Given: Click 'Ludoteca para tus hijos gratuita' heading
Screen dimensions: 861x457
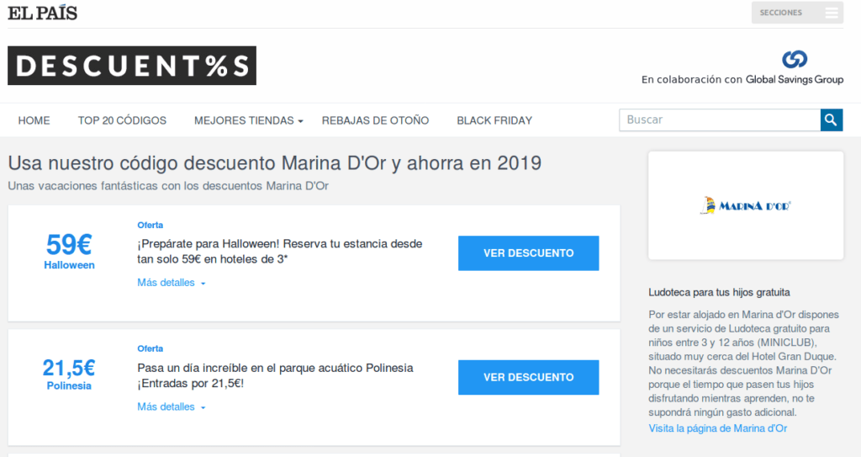Looking at the screenshot, I should [719, 293].
